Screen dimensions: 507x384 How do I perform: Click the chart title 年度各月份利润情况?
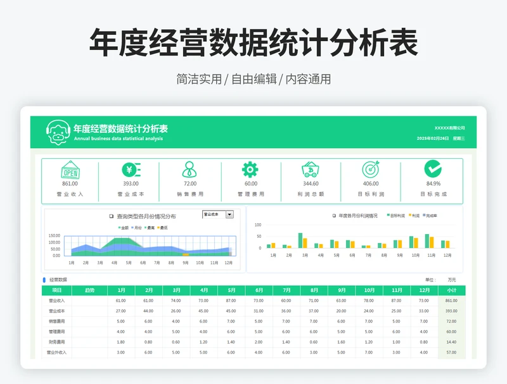click(358, 216)
